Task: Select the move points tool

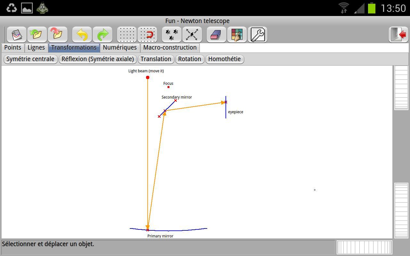Action: pos(172,35)
